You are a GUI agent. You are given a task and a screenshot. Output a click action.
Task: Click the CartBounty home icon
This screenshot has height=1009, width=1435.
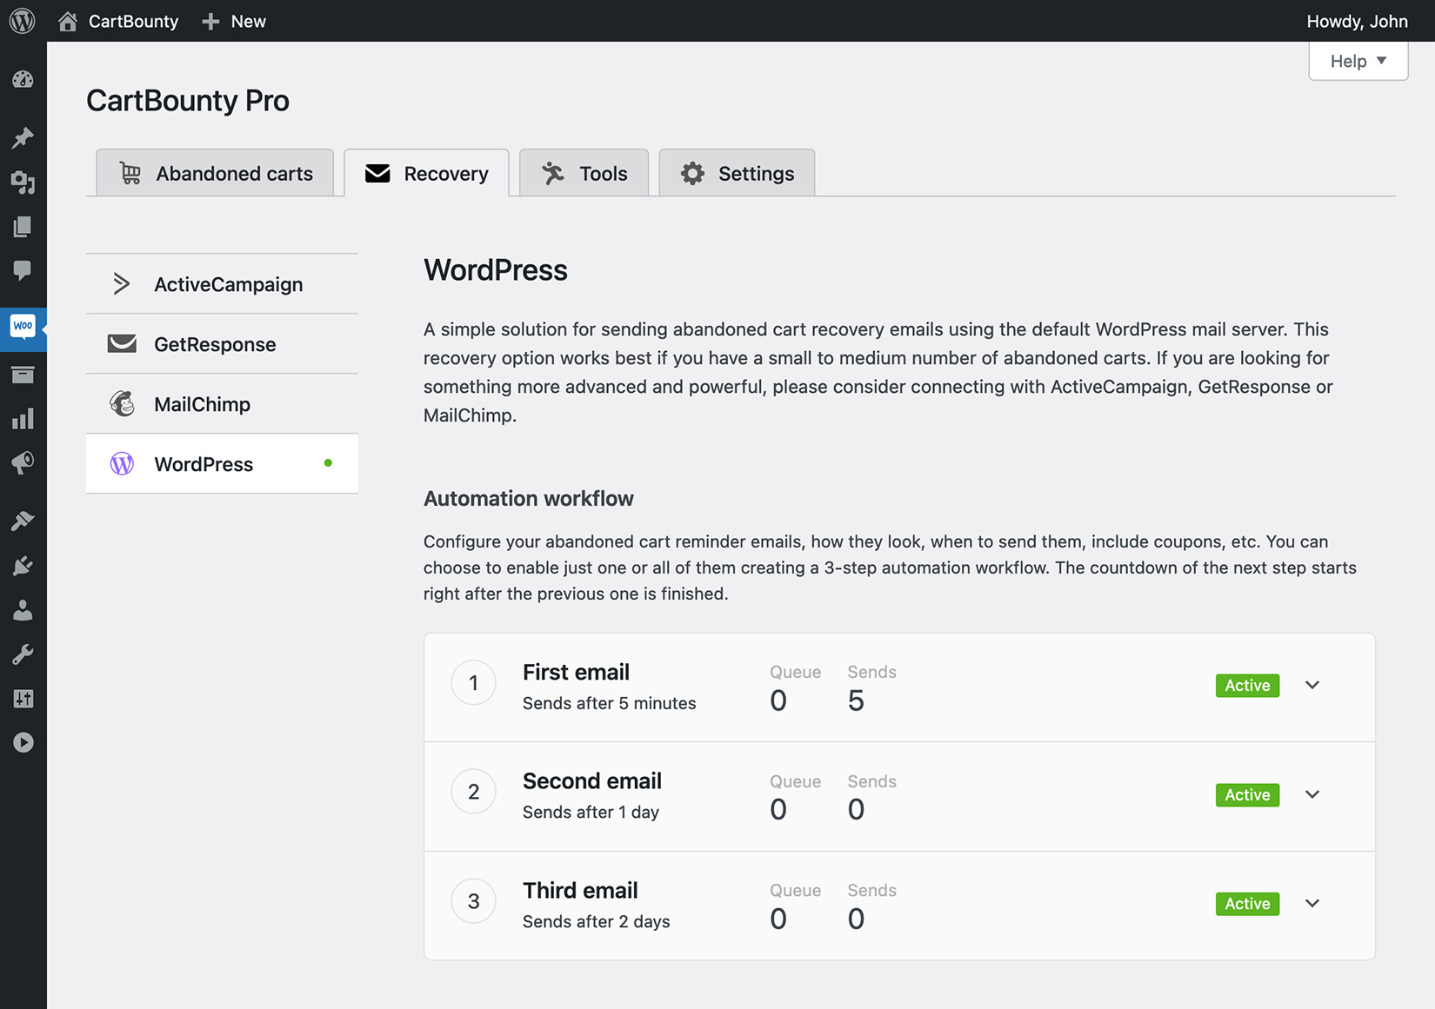(x=67, y=21)
